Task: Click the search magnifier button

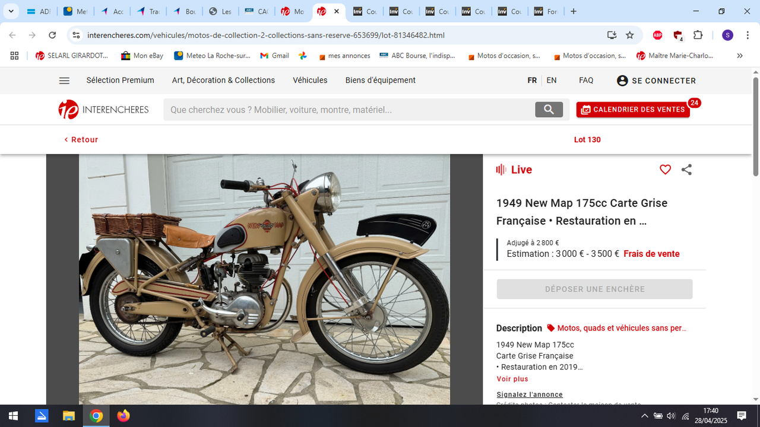Action: tap(549, 110)
